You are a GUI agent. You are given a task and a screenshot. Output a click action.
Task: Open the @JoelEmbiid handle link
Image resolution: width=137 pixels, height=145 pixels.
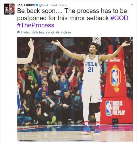pos(48,5)
